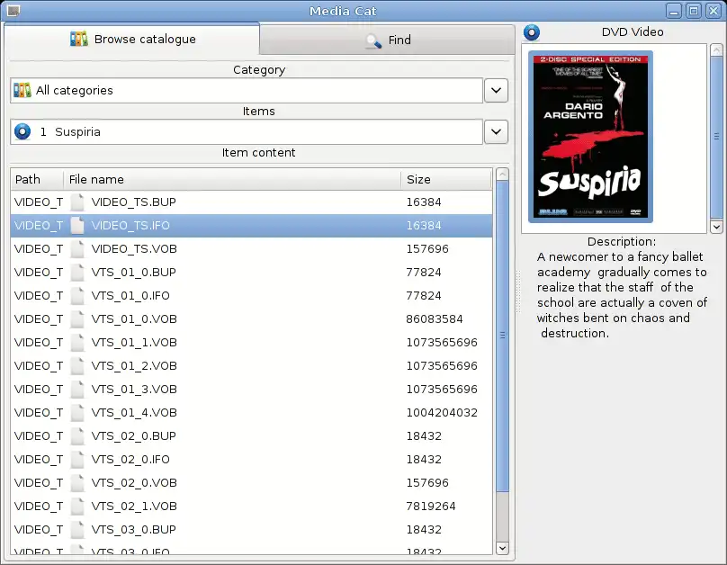This screenshot has width=727, height=565.
Task: Select the VTS_01_1.VOB file row
Action: [251, 343]
